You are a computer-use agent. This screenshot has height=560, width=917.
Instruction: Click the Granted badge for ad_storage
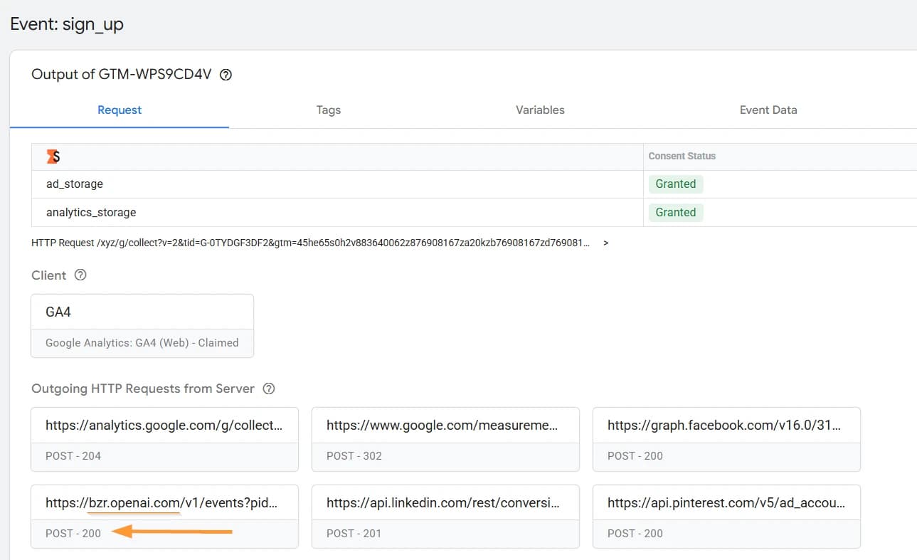point(676,184)
